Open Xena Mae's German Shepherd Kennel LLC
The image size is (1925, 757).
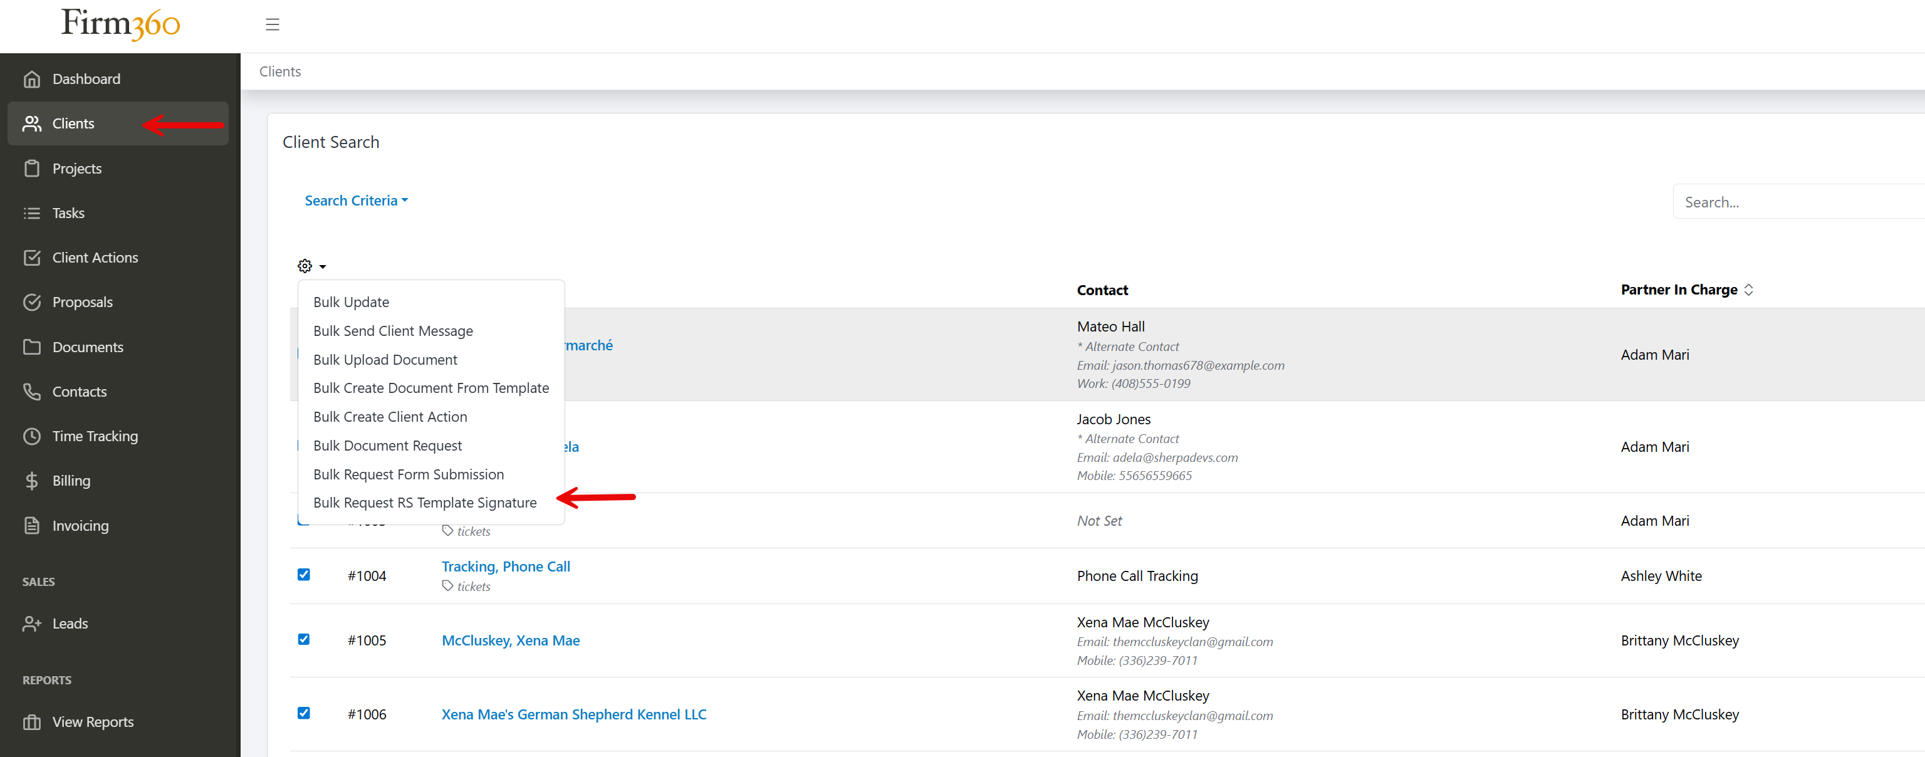tap(573, 714)
